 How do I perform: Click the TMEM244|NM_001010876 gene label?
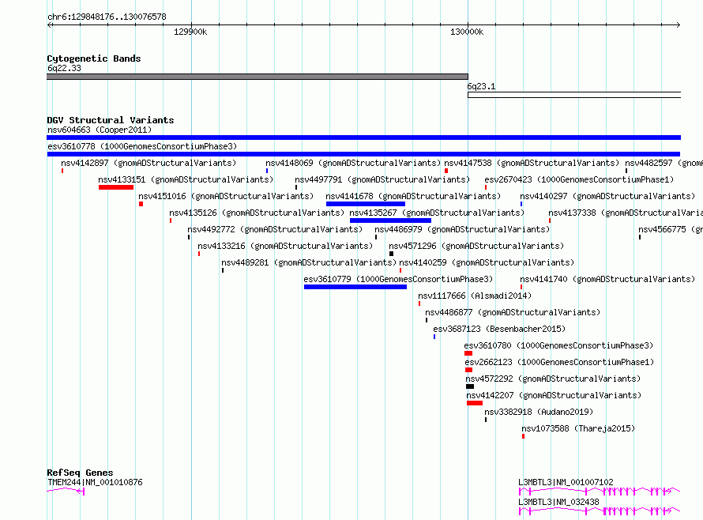(x=95, y=482)
